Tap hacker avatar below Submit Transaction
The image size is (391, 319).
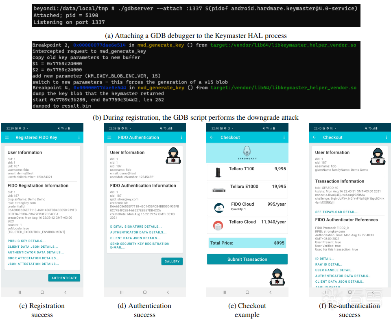point(277,277)
